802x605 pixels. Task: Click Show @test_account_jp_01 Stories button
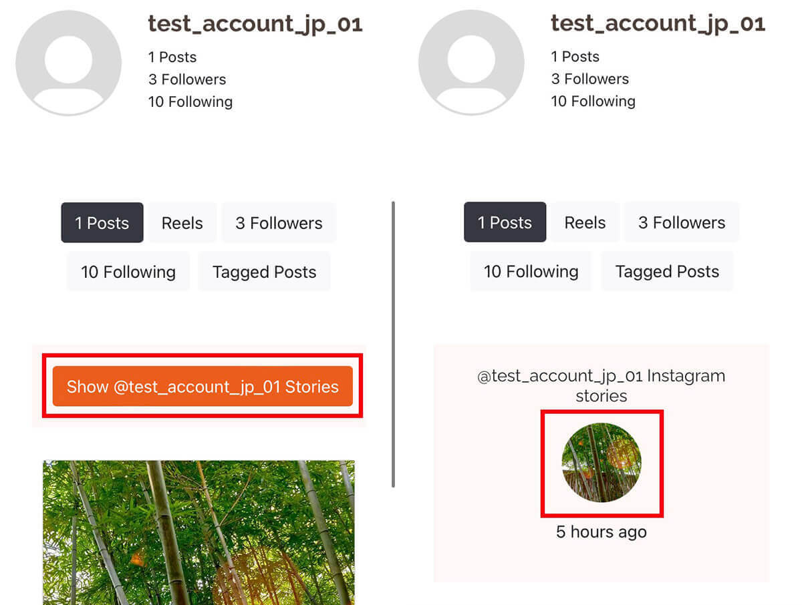click(x=203, y=386)
